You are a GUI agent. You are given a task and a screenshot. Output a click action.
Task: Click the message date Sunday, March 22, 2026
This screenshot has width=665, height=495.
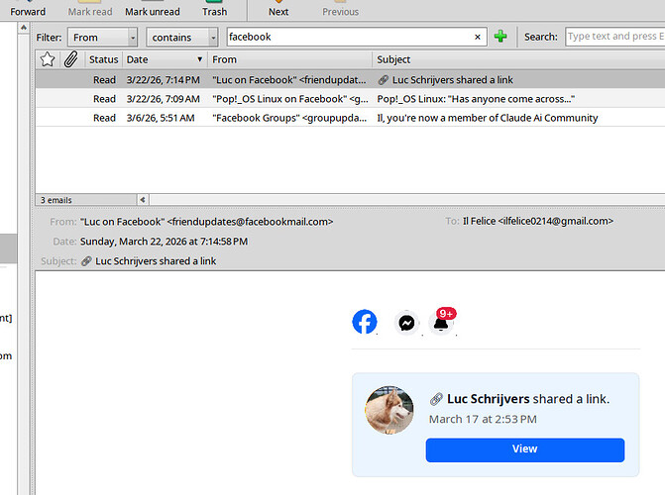click(164, 242)
